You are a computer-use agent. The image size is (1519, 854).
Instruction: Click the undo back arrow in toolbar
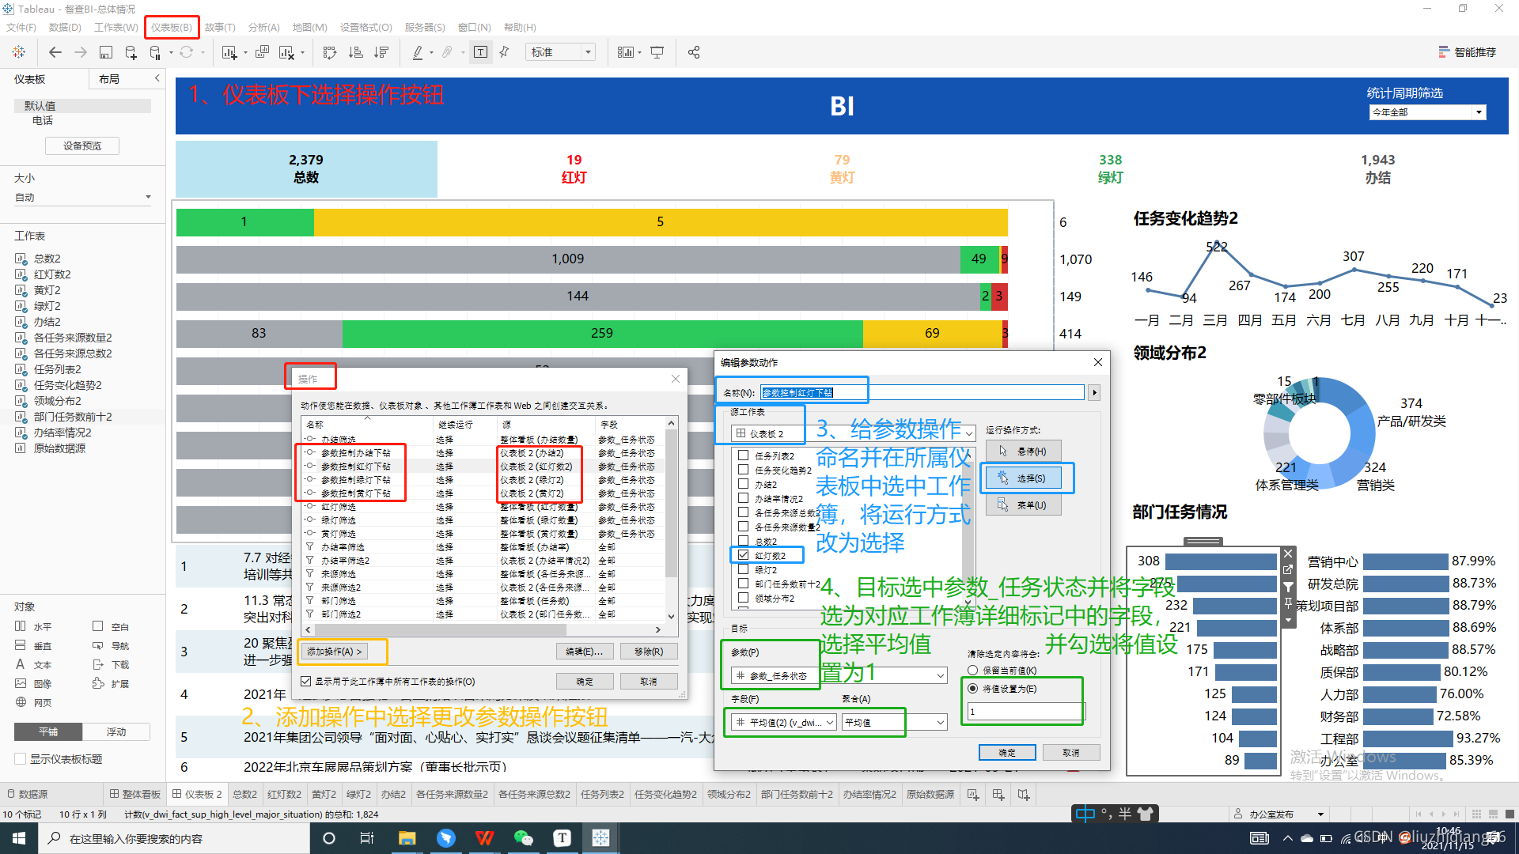pos(55,52)
